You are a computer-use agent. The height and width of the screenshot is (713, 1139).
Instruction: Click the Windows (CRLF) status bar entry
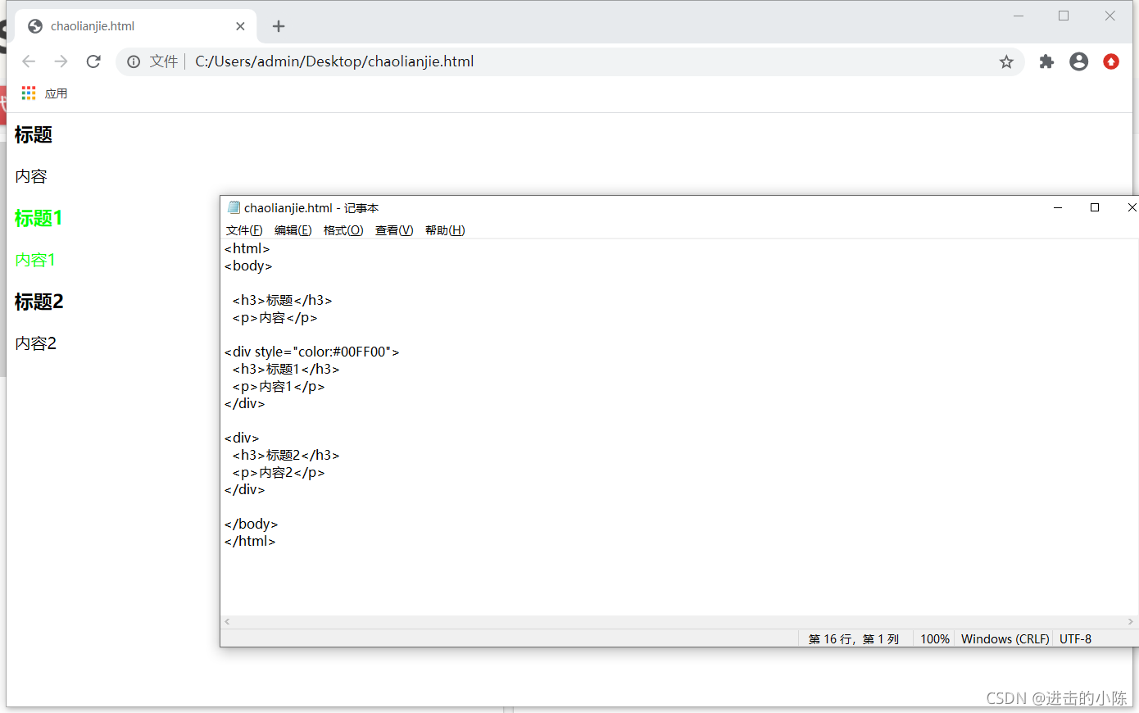click(1005, 638)
